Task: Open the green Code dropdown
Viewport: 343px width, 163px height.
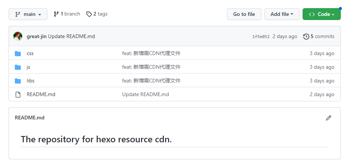Action: 321,14
